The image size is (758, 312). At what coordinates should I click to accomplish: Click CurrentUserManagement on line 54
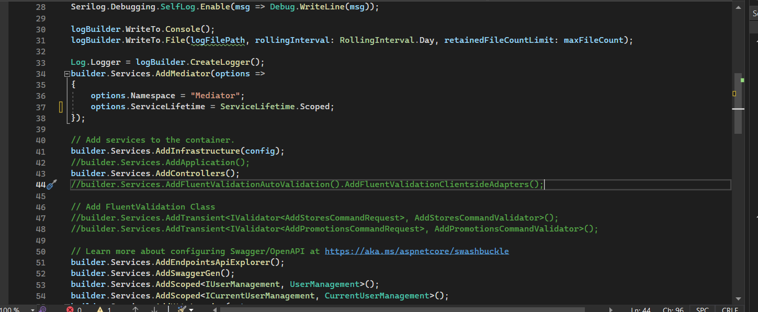(377, 296)
